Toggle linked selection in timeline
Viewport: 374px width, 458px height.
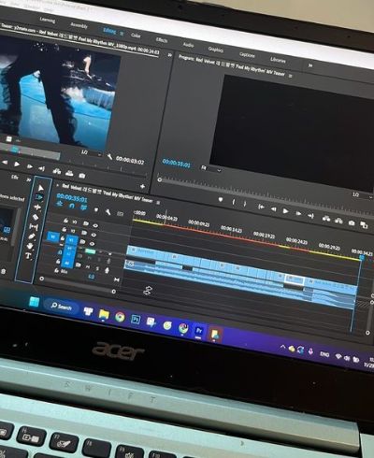83,208
